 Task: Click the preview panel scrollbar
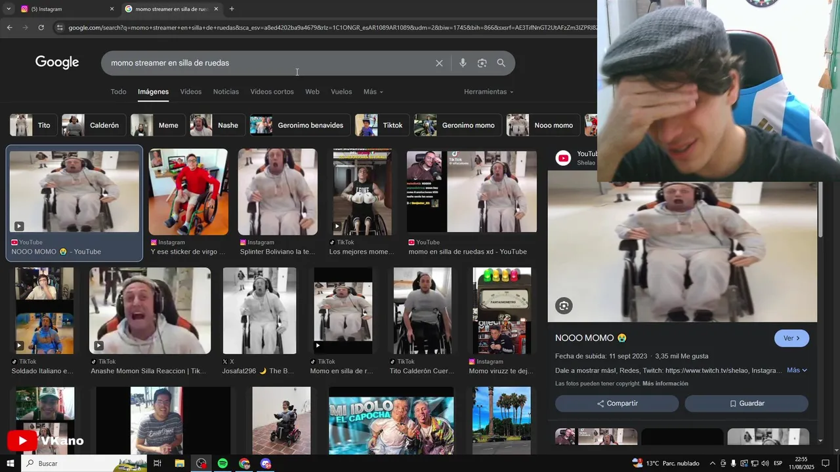point(820,210)
